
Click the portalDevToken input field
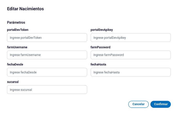pos(47,37)
